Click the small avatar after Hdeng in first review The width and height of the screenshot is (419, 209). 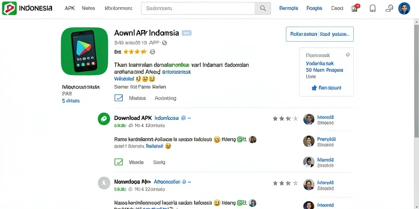[252, 140]
